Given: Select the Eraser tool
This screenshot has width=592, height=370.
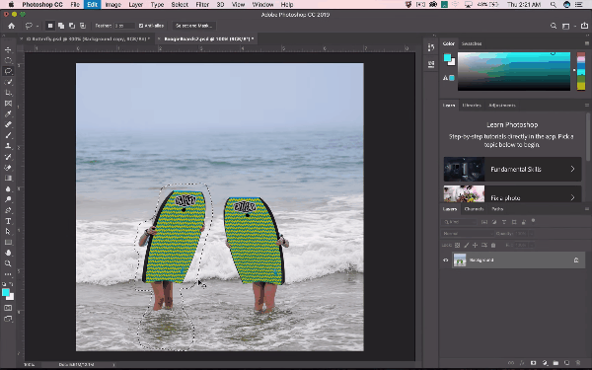Looking at the screenshot, I should point(8,168).
